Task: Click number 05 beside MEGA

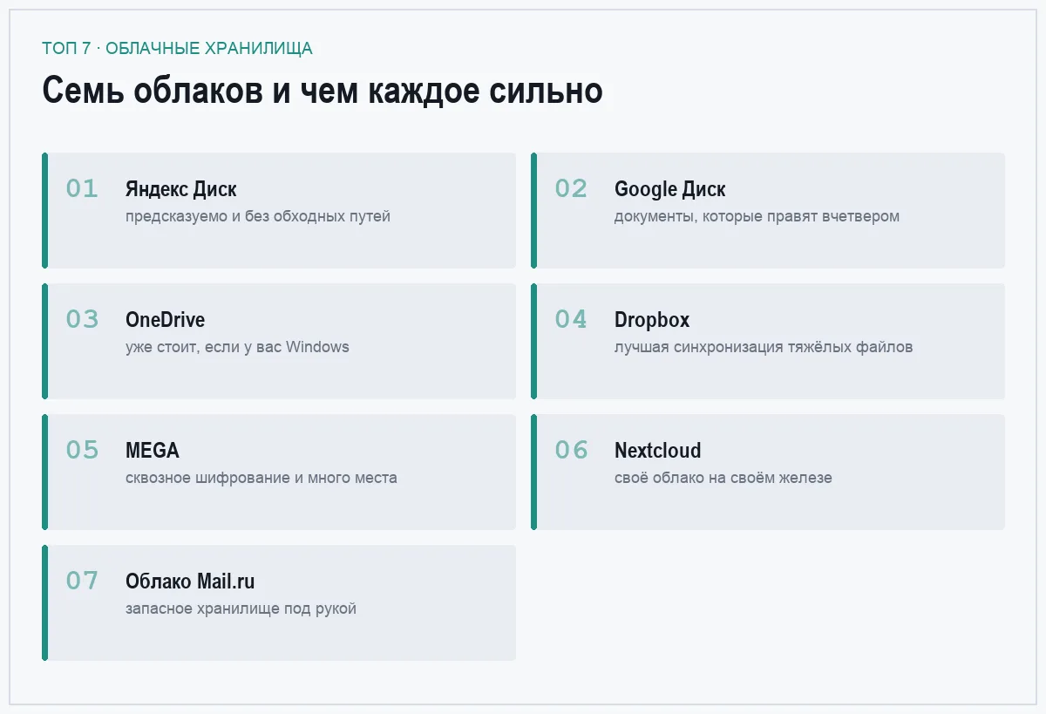Action: coord(82,450)
